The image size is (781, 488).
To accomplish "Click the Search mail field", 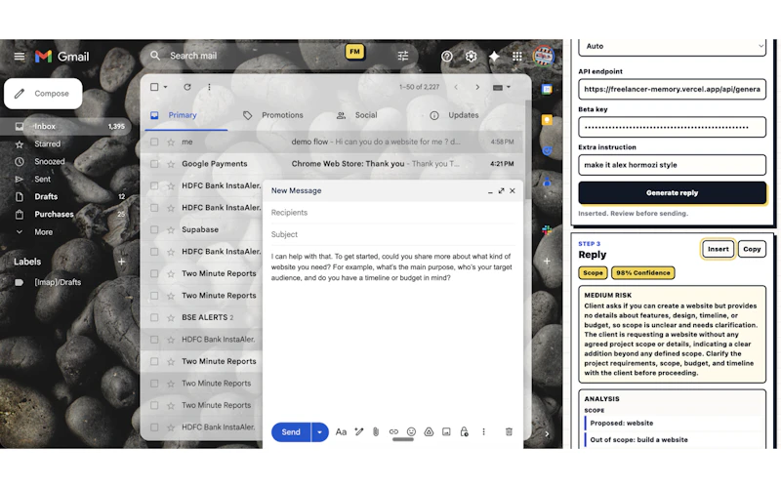I will 279,56.
